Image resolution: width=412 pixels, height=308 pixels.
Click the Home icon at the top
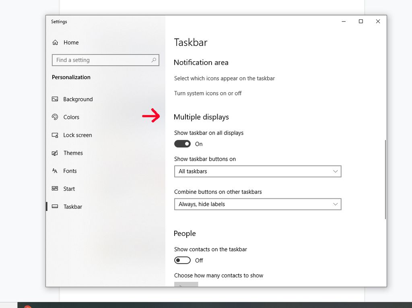point(55,42)
